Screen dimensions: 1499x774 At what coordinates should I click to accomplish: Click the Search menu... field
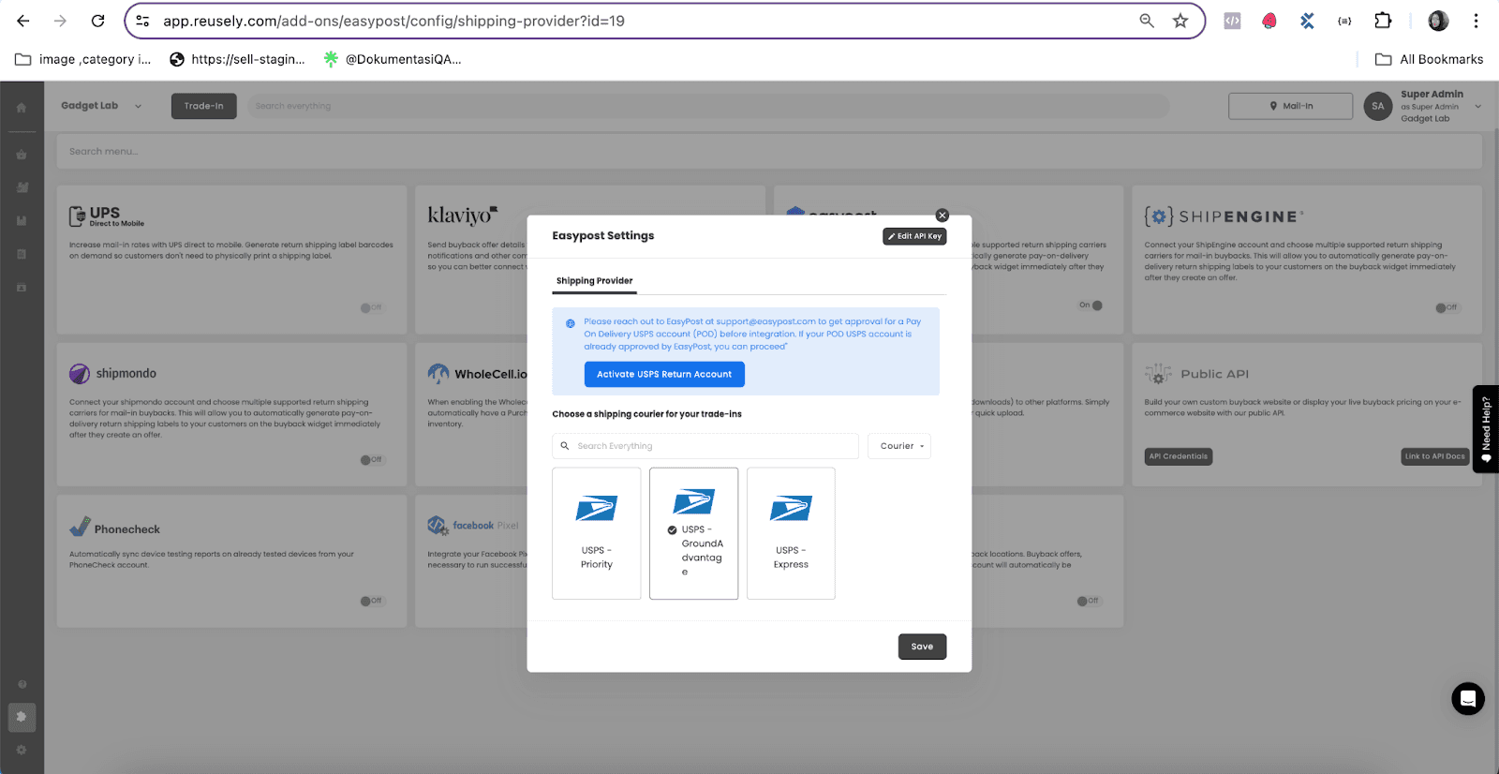(x=769, y=151)
